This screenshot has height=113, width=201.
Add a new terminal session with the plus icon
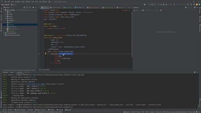click(x=26, y=72)
